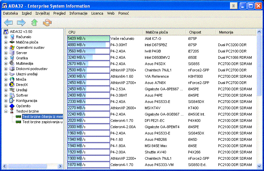Expand the Softver tree node
This screenshot has height=171, width=264.
(6, 95)
